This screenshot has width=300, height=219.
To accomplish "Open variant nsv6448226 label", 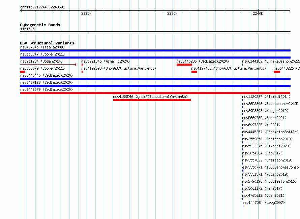I will 287,68.
